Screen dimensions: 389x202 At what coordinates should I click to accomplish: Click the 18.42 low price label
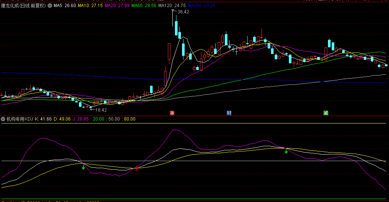[x=101, y=110]
